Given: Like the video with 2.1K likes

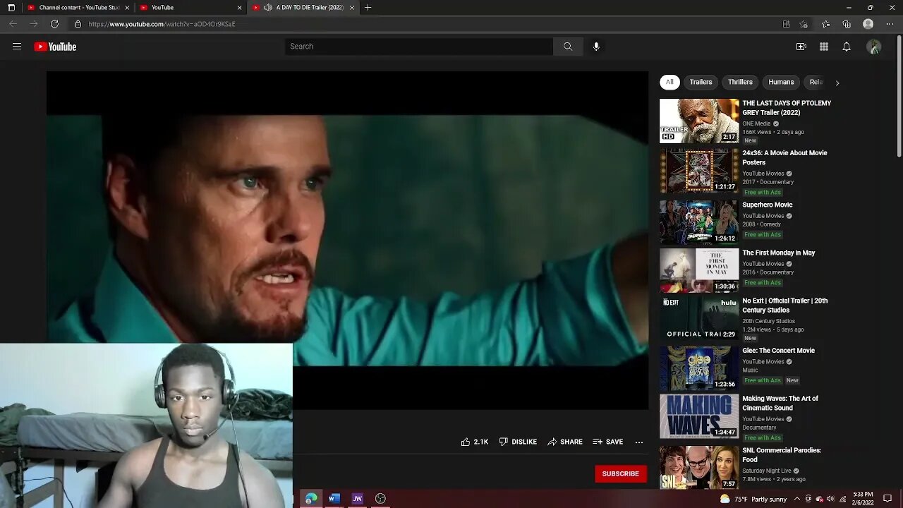Looking at the screenshot, I should [x=475, y=442].
